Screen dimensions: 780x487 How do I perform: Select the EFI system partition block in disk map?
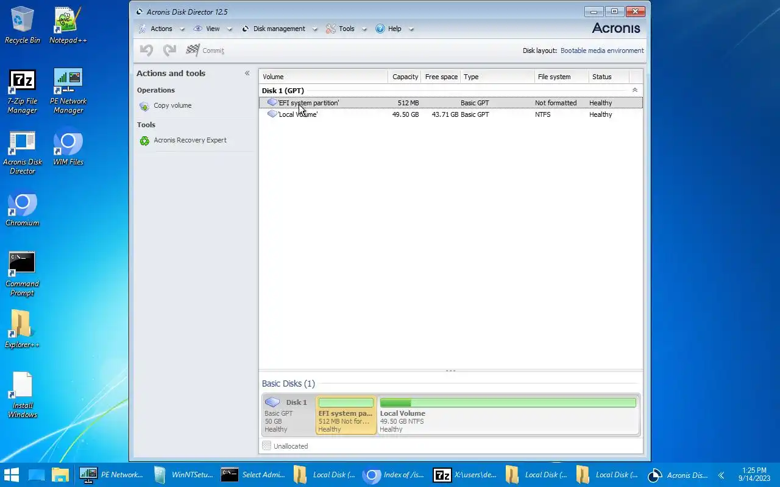click(x=346, y=415)
